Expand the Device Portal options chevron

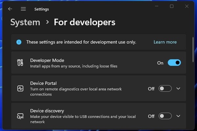(178, 88)
